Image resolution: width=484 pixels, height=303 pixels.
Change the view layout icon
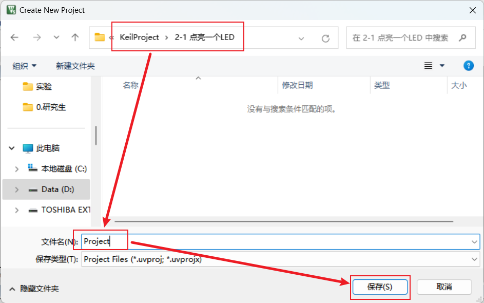point(428,66)
